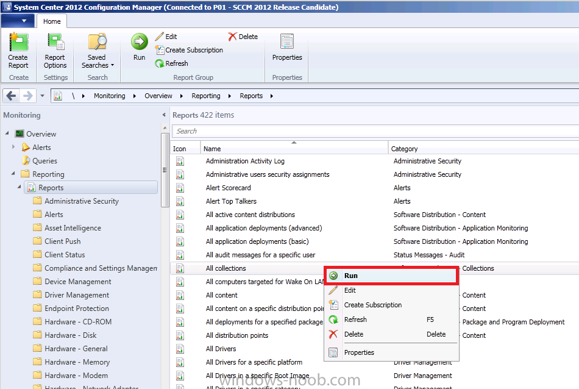579x389 pixels.
Task: Collapse the Monitoring navigation pane
Action: coord(164,115)
